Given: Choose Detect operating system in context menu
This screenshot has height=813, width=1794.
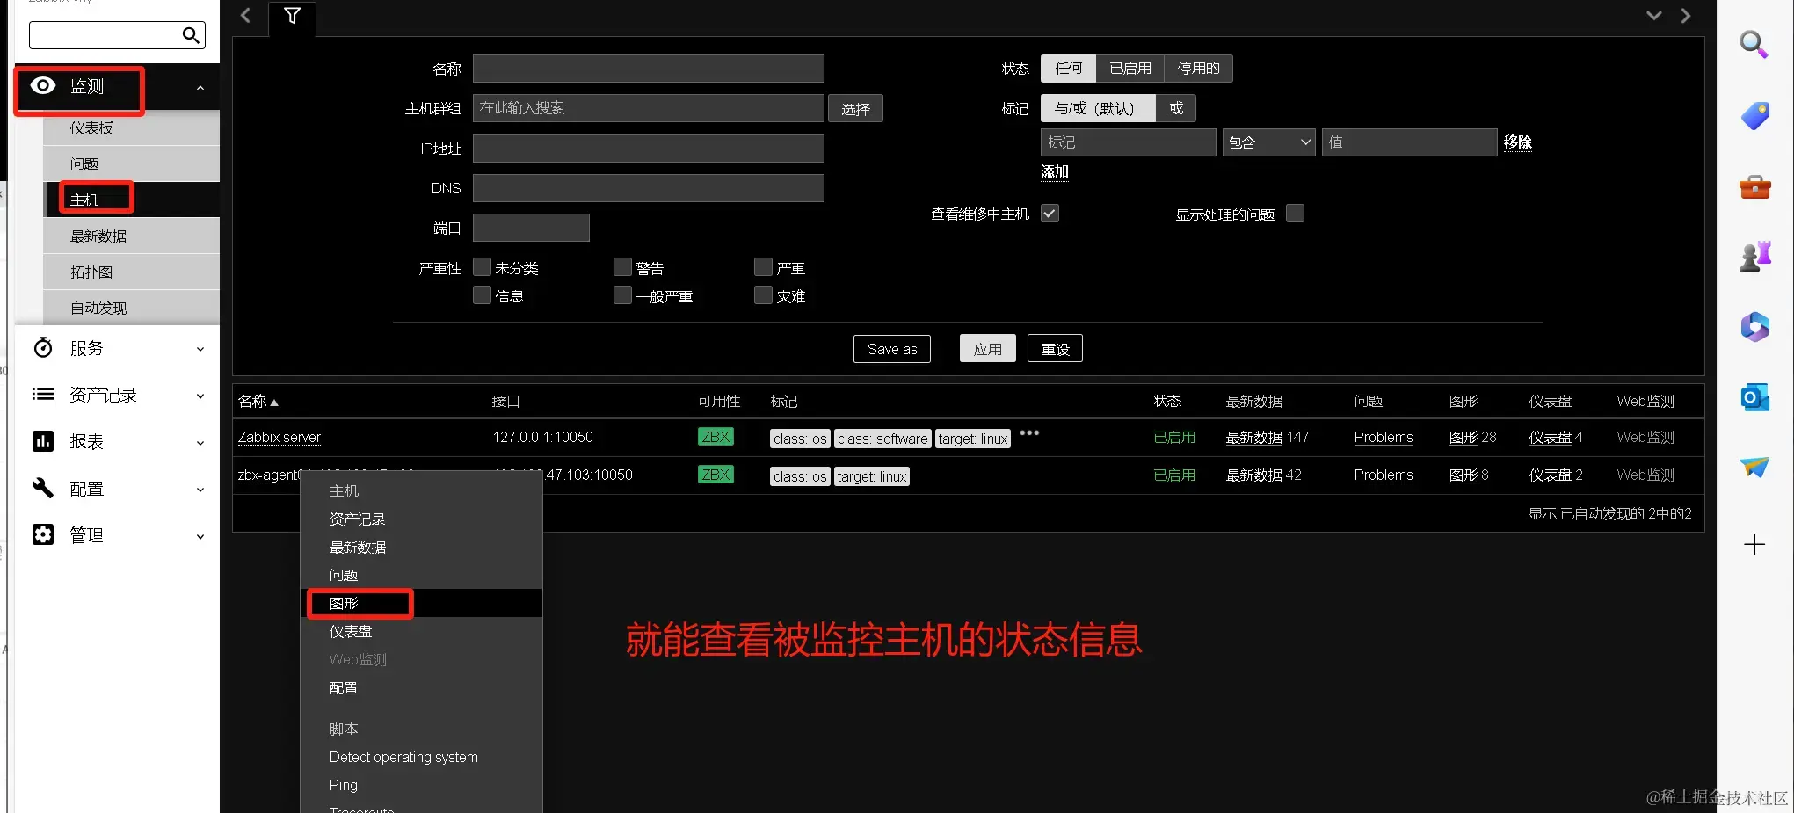Looking at the screenshot, I should (421, 757).
